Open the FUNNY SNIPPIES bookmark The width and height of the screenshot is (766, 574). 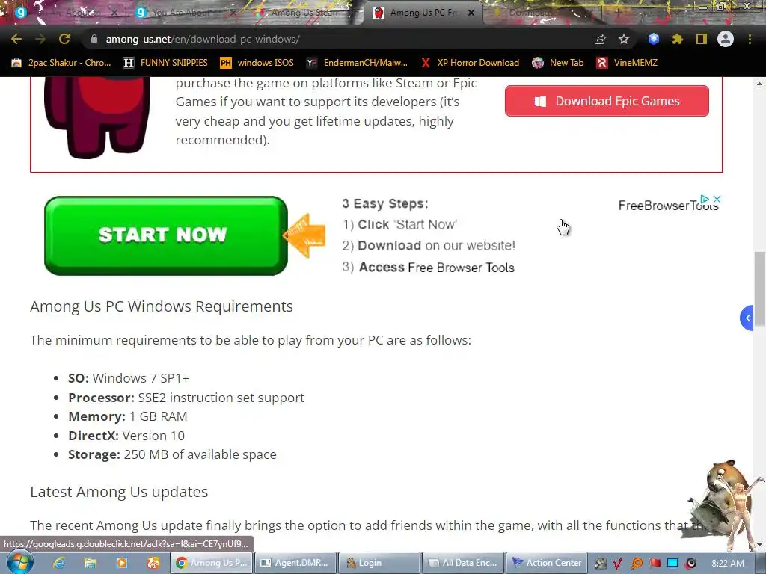165,63
